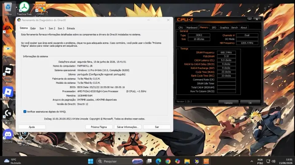Open the Mainboard tab in CPU-Z
Screen dimensions: 295x165
click(192, 27)
